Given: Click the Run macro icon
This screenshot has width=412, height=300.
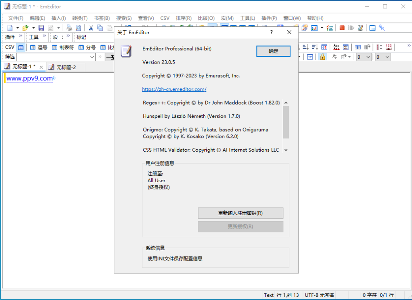Looking at the screenshot, I should (351, 28).
